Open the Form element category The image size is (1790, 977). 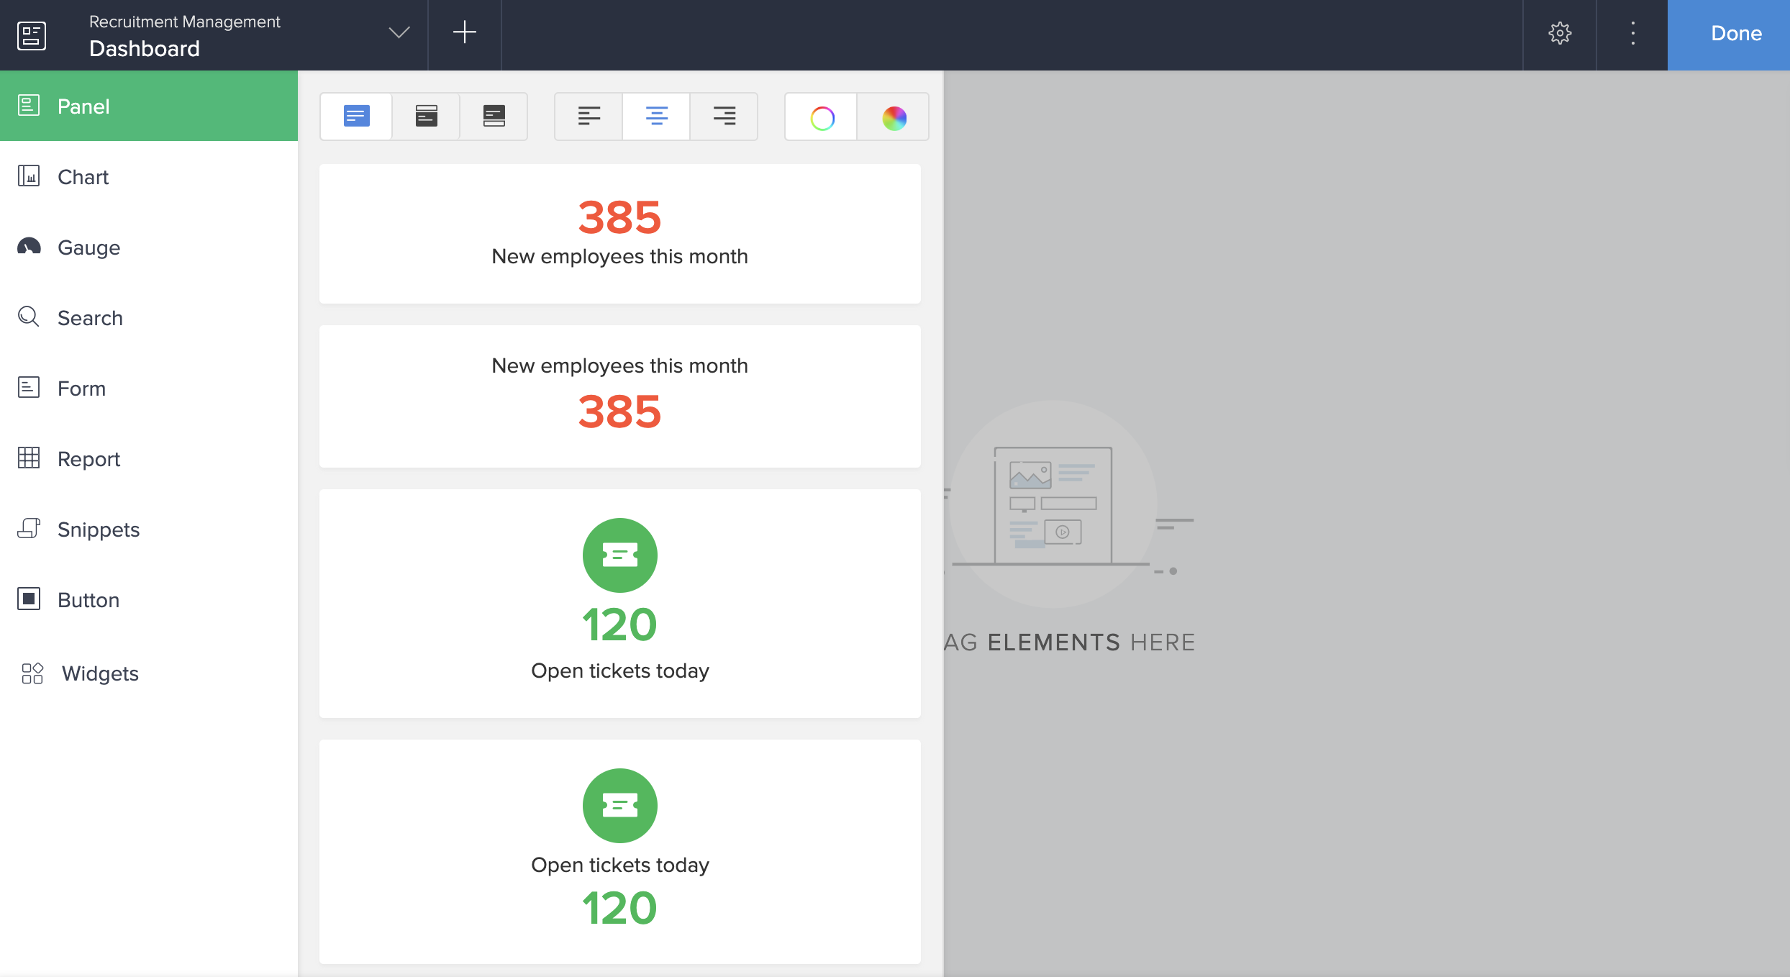[x=81, y=388]
